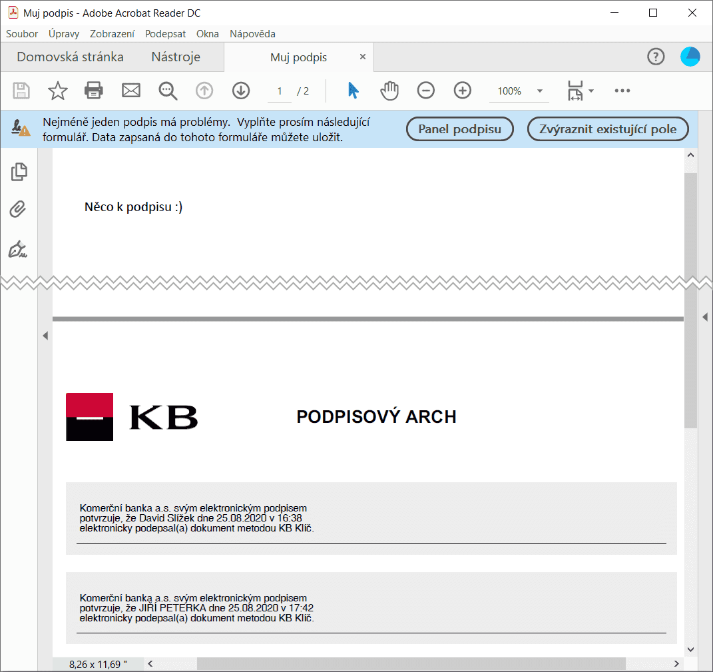Open the Signatures pen side panel
713x672 pixels.
pyautogui.click(x=18, y=249)
